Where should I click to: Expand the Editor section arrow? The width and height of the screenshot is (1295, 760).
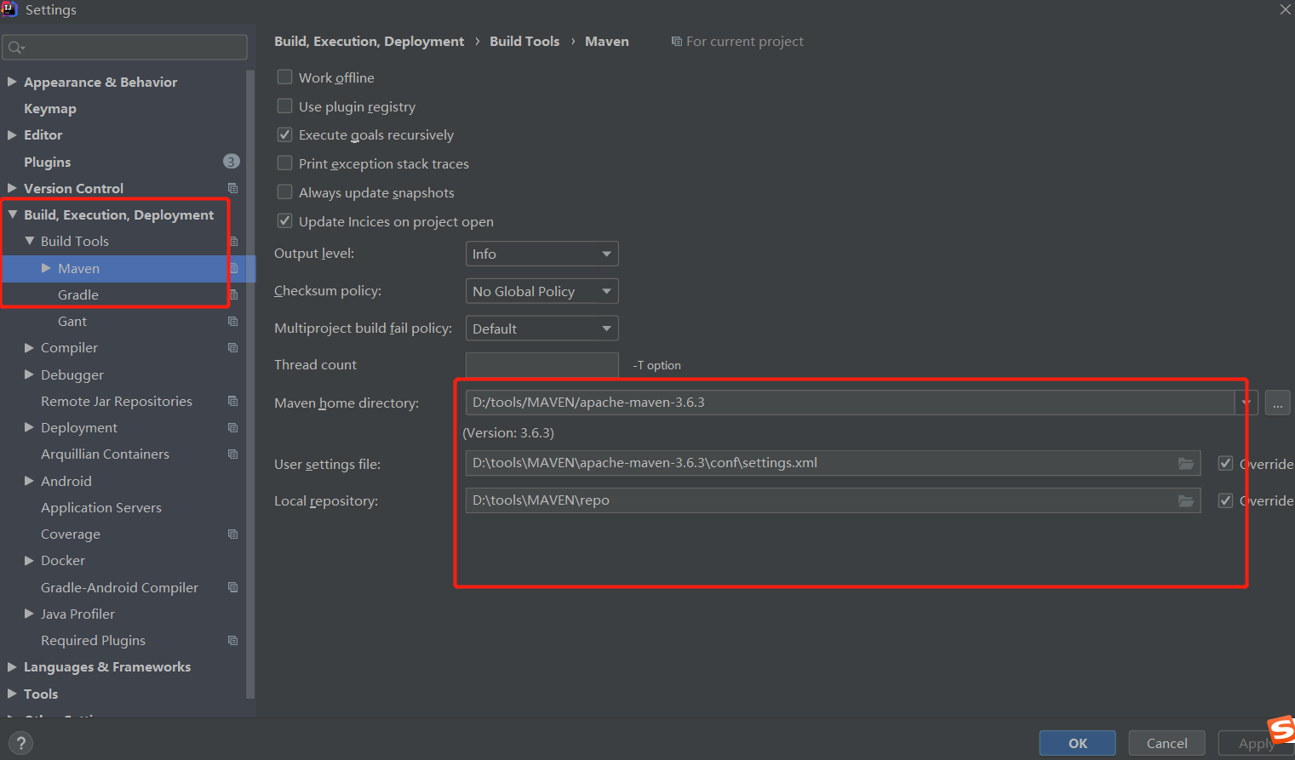click(x=12, y=134)
